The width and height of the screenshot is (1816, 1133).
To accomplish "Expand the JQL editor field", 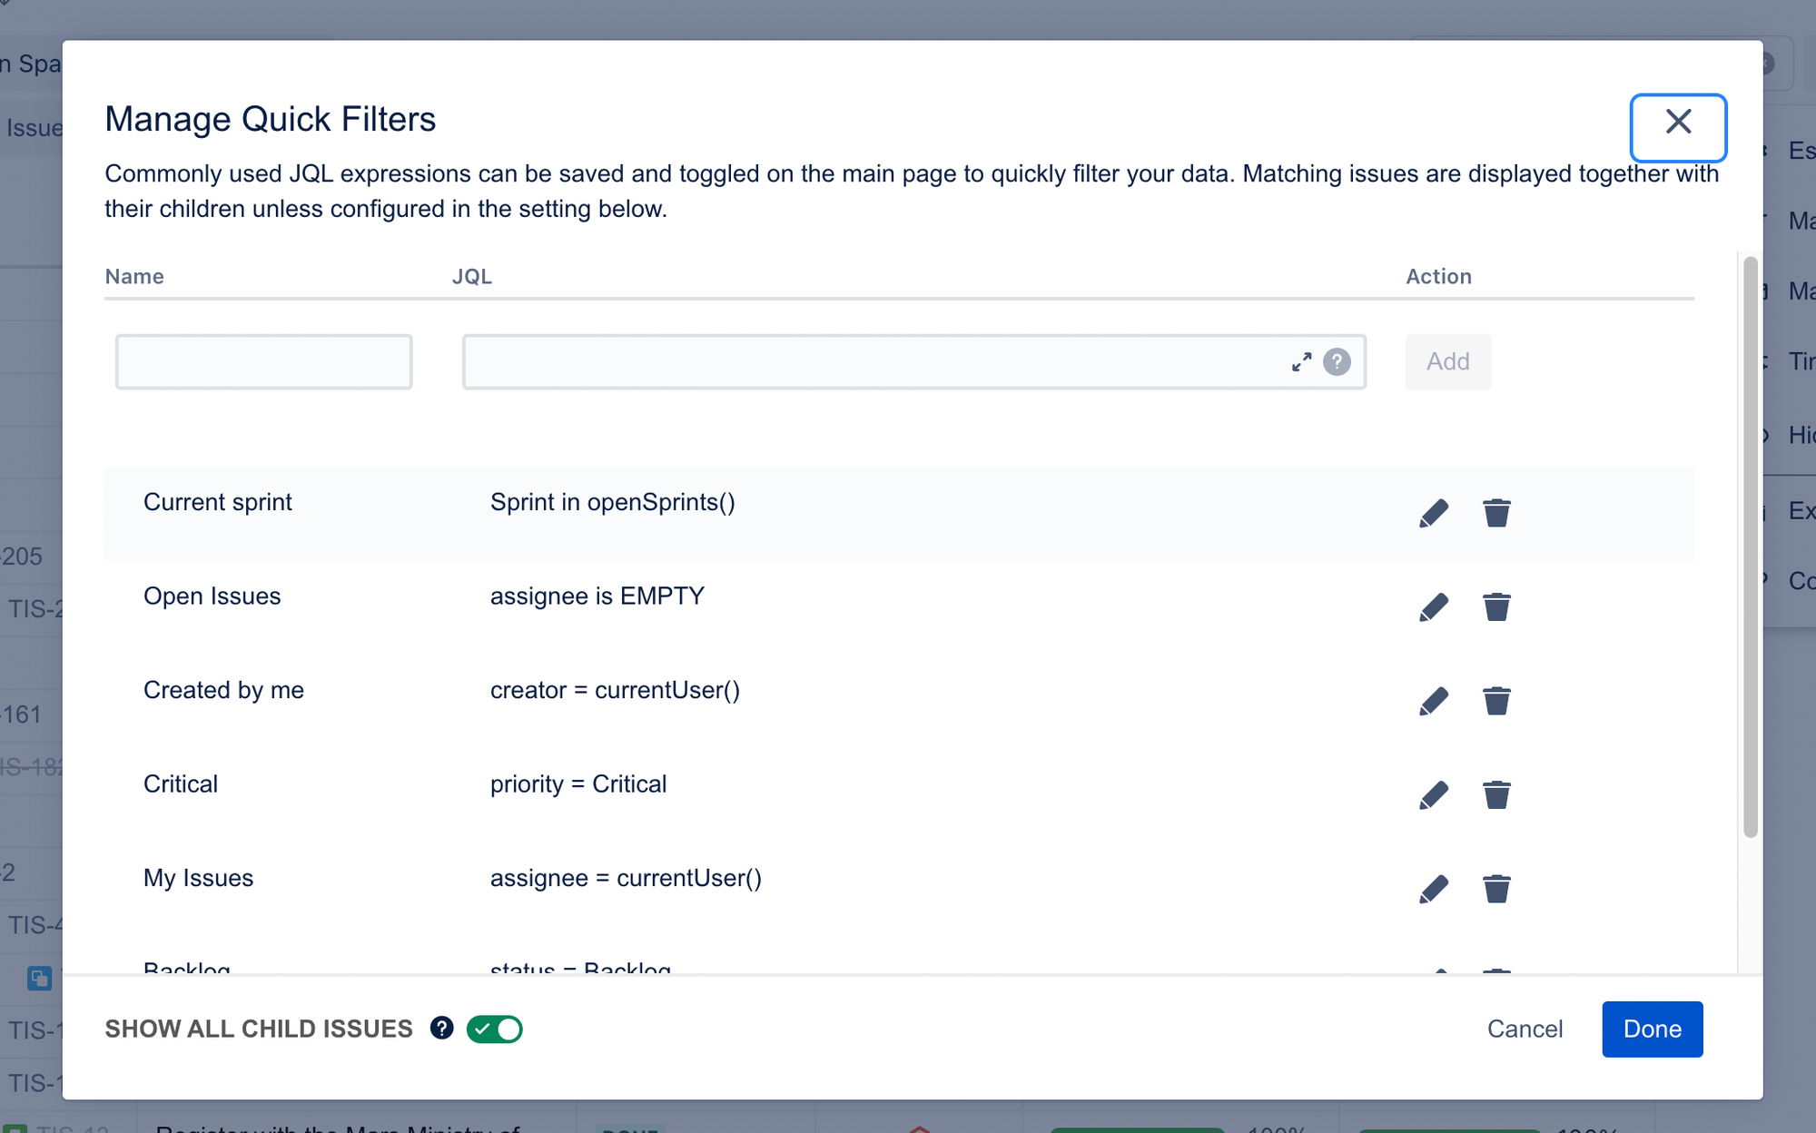I will [x=1301, y=362].
